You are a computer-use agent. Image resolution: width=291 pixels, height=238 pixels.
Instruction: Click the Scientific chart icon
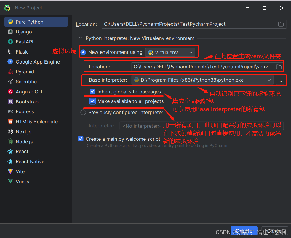coord(10,82)
